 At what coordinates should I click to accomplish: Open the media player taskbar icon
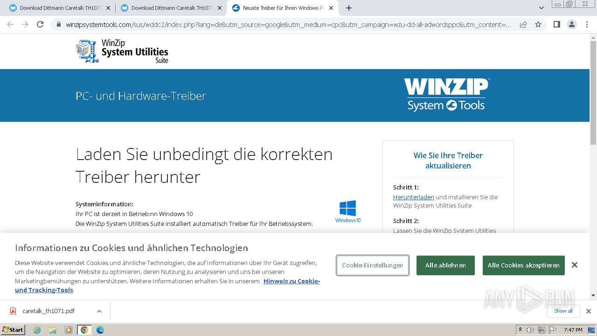click(69, 330)
